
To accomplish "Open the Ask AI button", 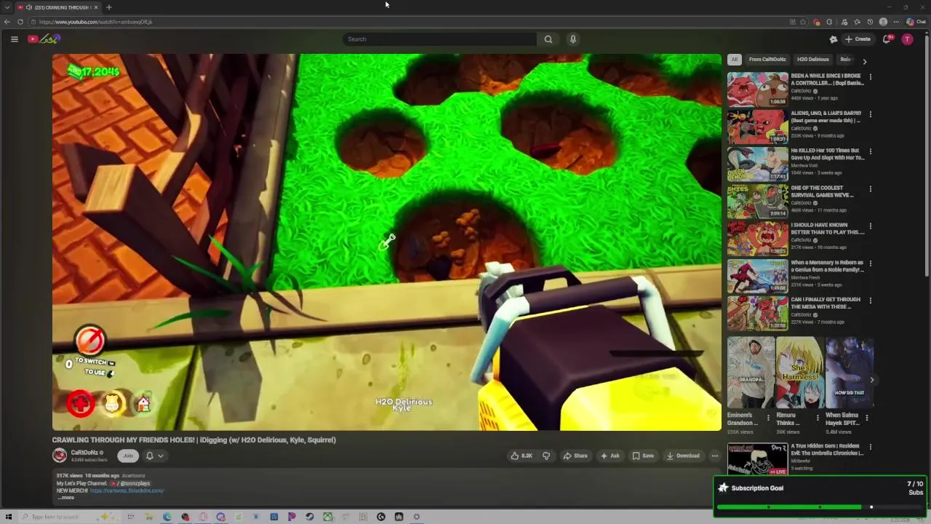I will tap(610, 456).
